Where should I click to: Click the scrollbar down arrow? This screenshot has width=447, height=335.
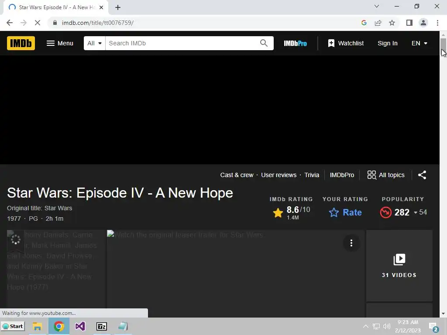click(x=444, y=314)
